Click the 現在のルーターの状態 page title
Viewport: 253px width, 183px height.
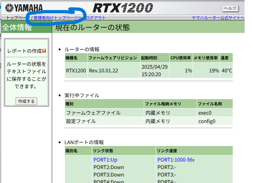[92, 27]
